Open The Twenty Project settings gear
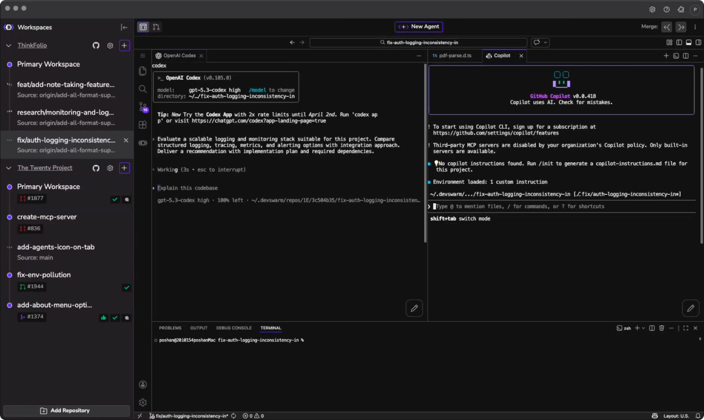The image size is (704, 420). pos(110,168)
